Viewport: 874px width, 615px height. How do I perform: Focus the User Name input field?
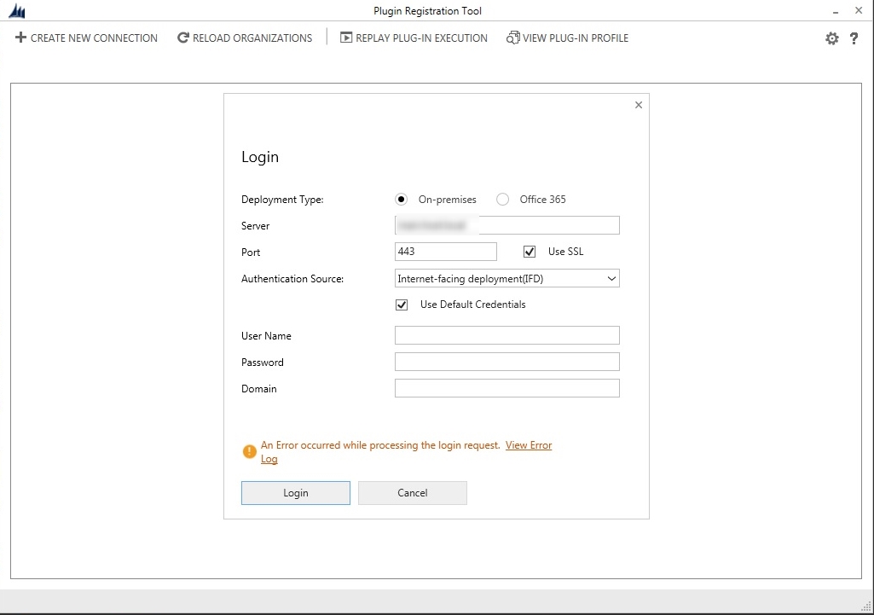(x=507, y=335)
